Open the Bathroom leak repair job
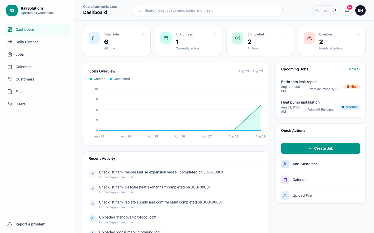 tap(320, 86)
